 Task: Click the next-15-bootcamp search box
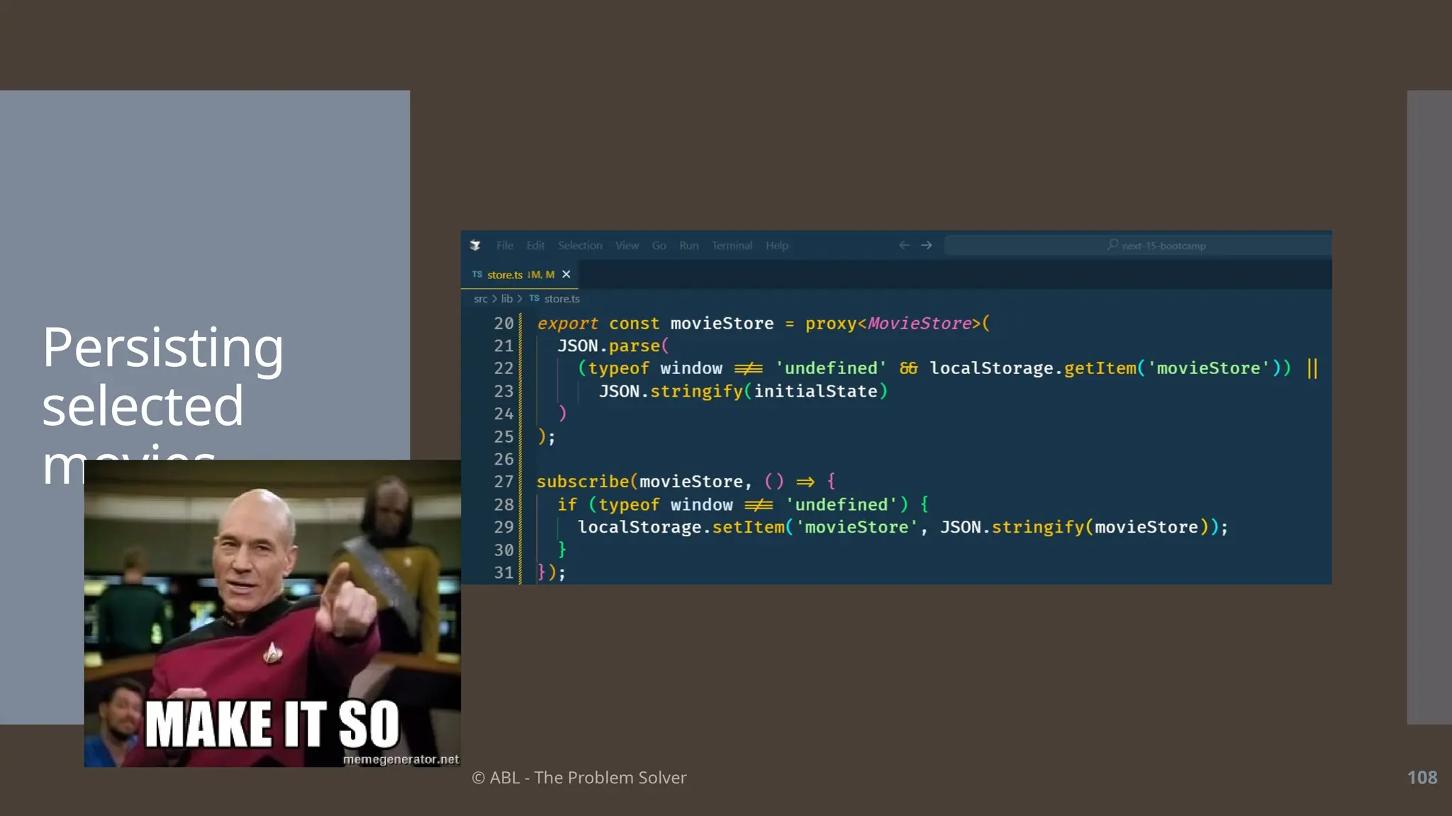1163,246
